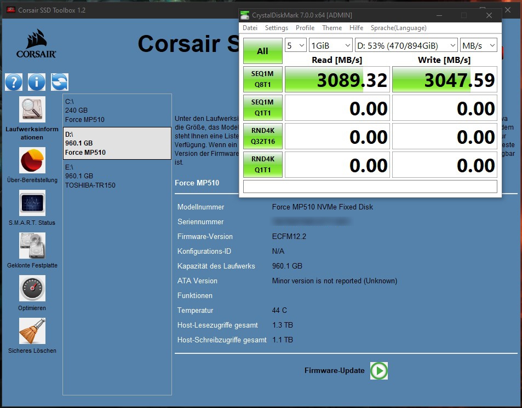Click the Force MP510 section heading
Screen dimensions: 522x408
point(197,183)
